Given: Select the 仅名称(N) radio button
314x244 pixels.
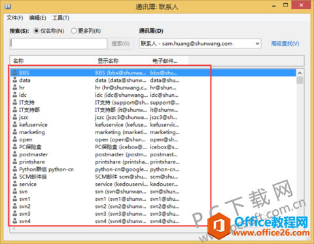Looking at the screenshot, I should 37,31.
